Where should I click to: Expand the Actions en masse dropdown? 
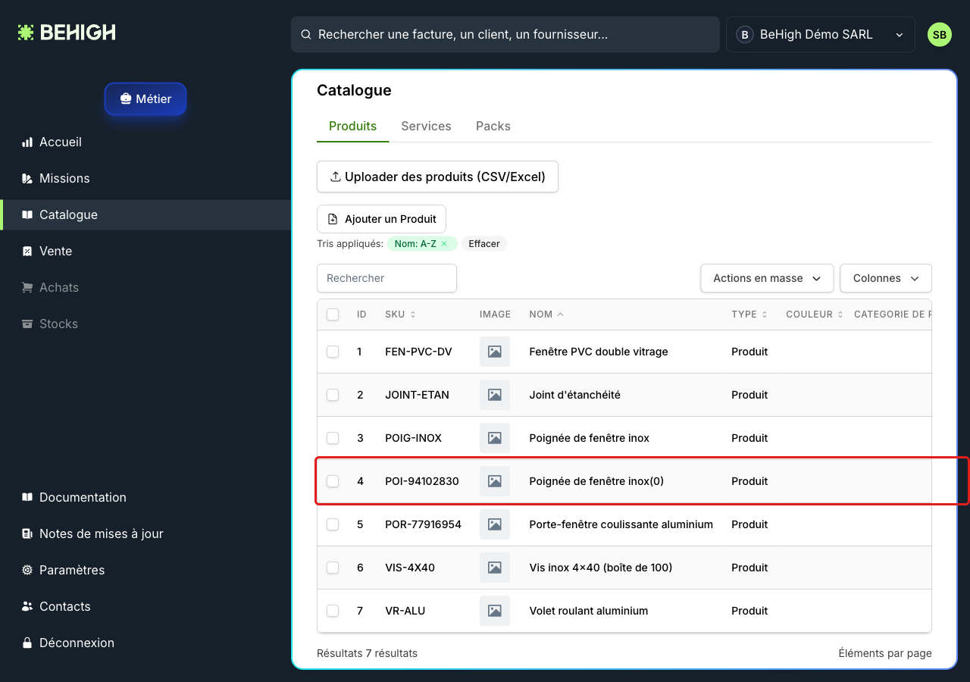tap(767, 278)
